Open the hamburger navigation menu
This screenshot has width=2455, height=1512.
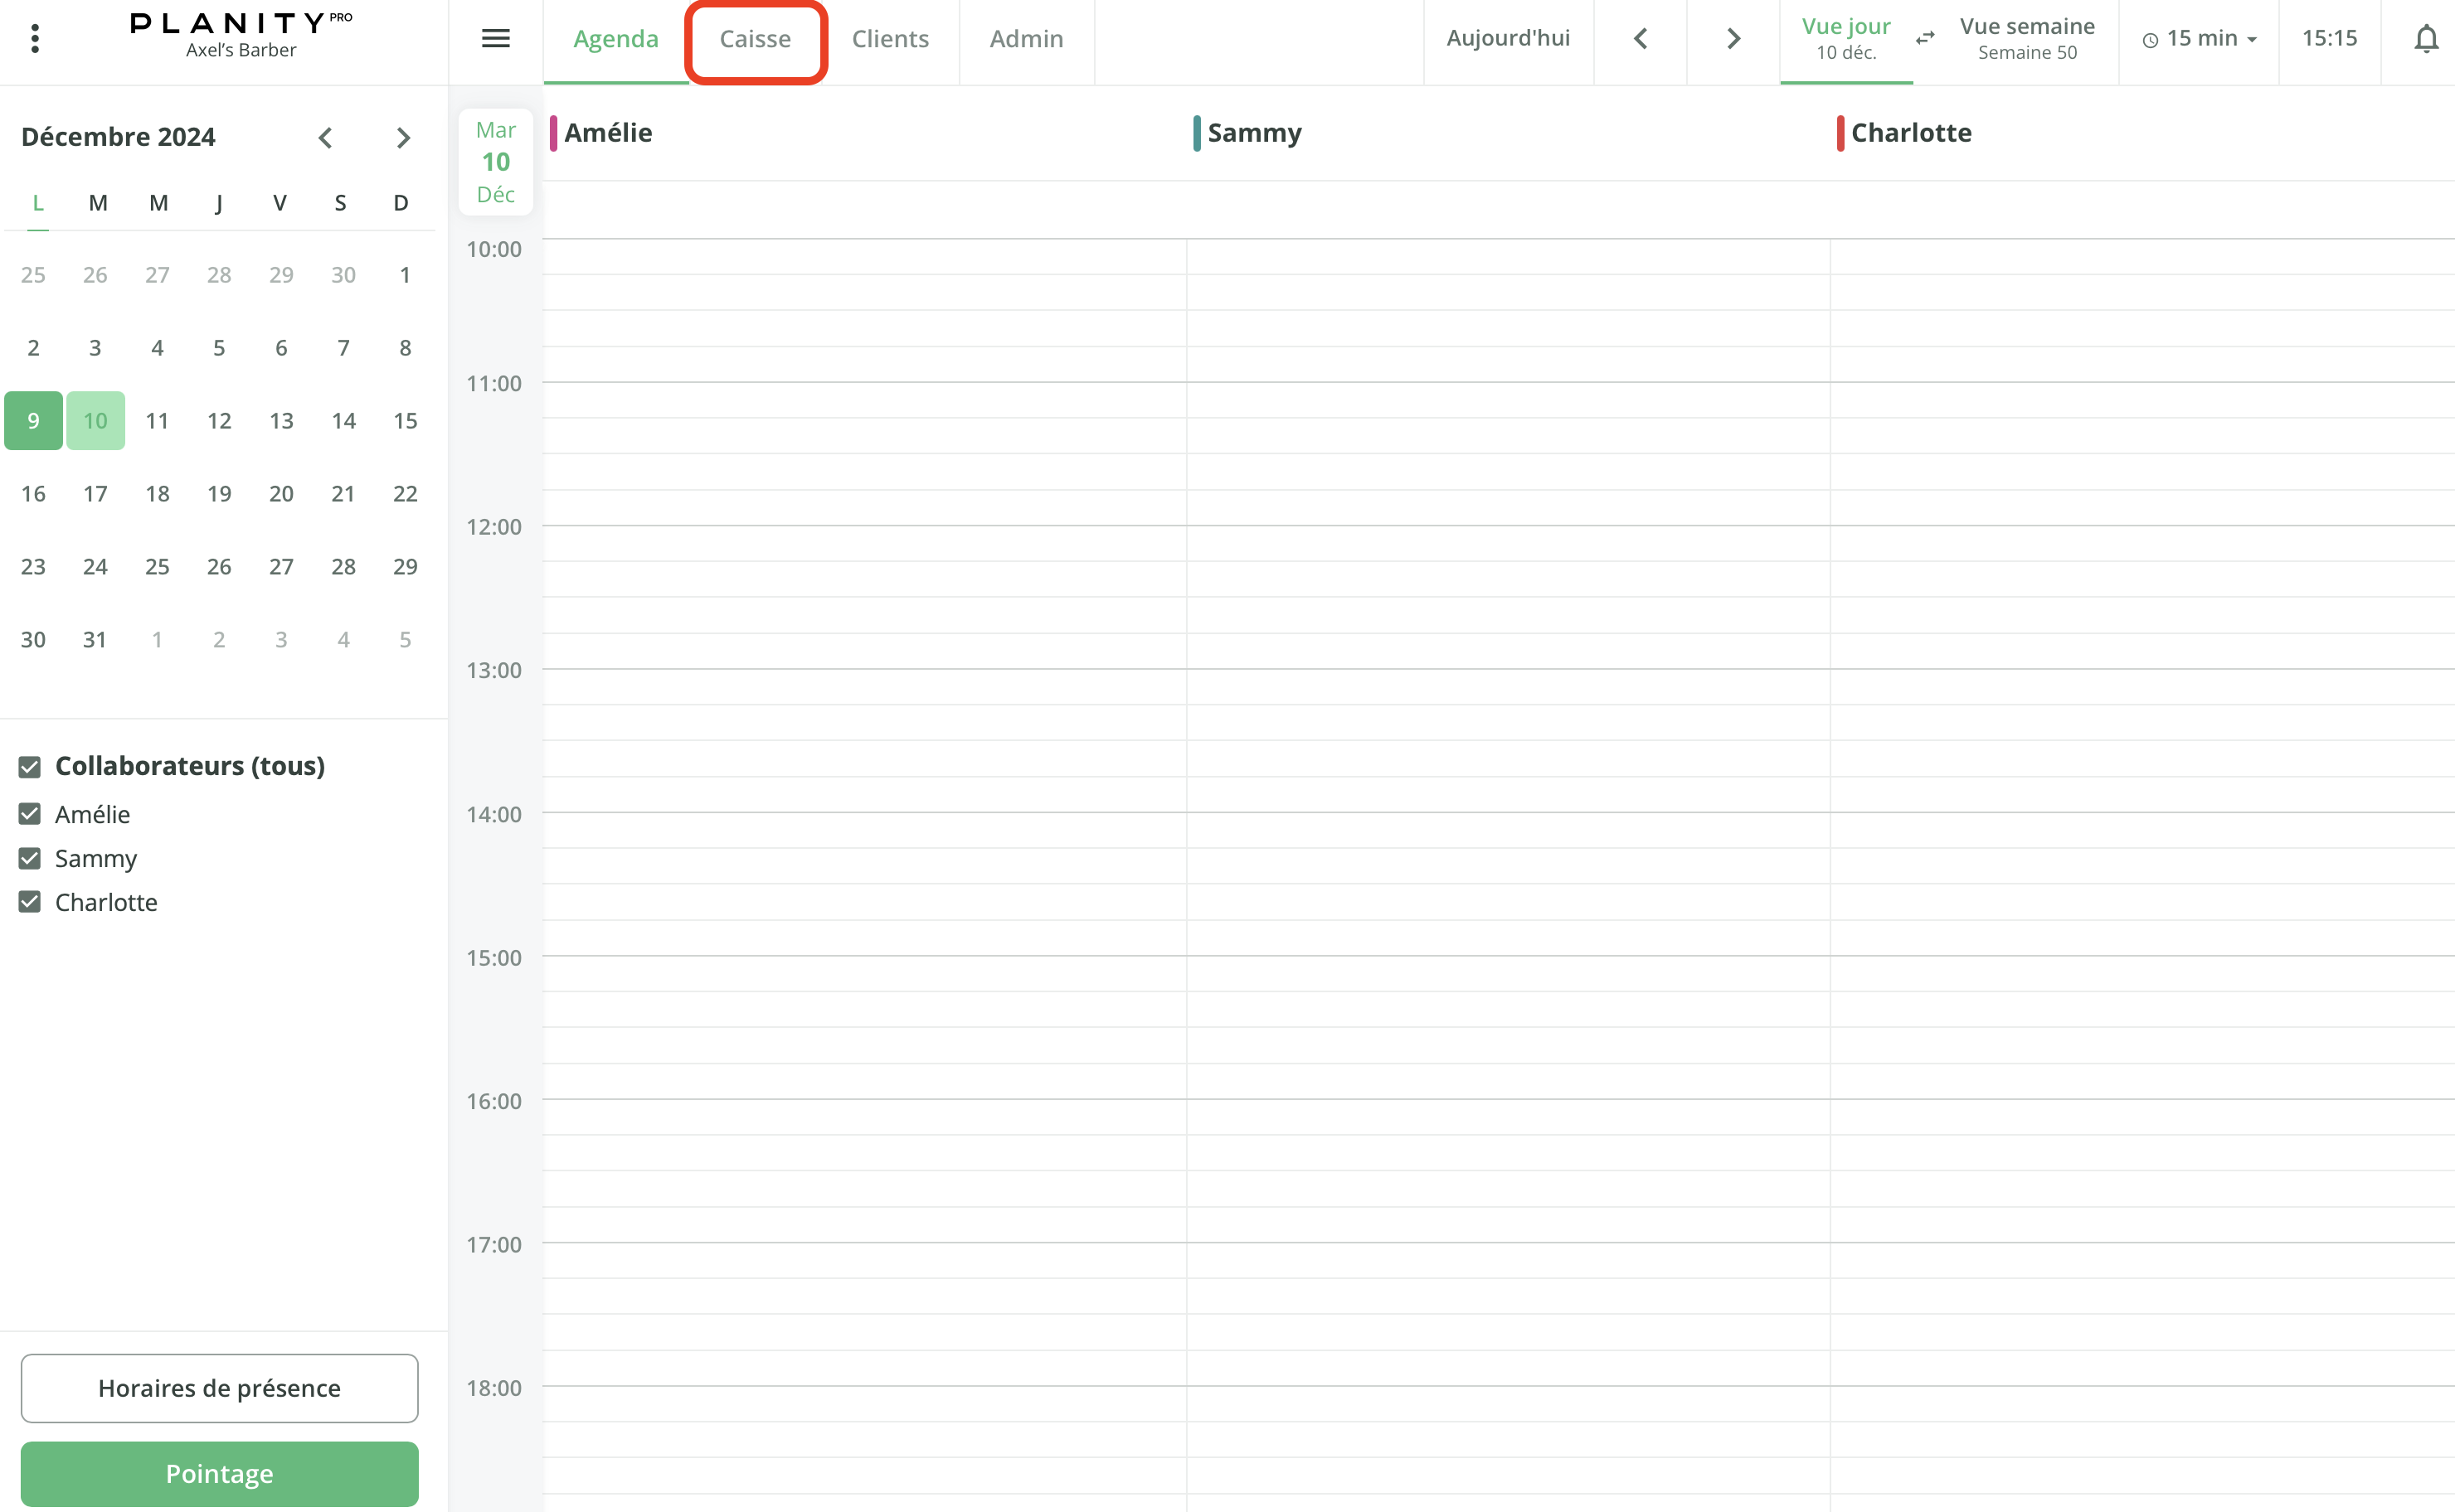tap(495, 39)
